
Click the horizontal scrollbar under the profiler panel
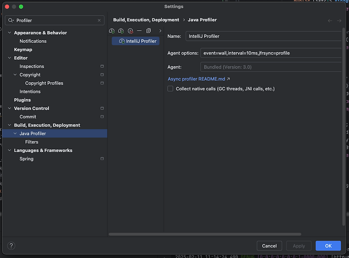[205, 234]
